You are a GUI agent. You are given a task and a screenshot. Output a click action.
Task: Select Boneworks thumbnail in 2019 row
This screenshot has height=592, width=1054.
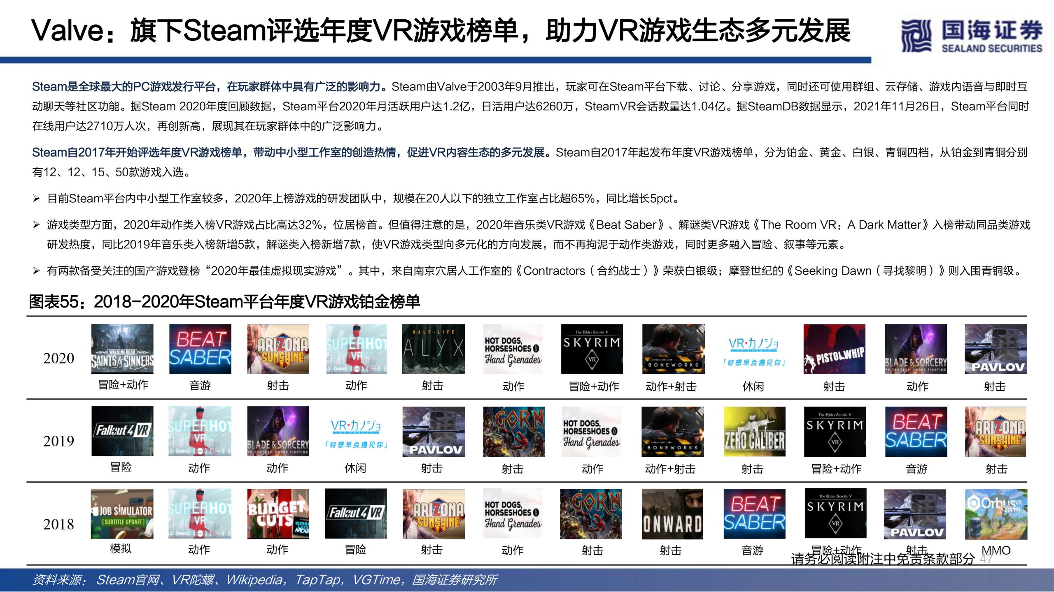click(672, 432)
